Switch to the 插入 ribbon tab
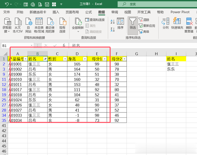Screen dimensions: 197x155 (x=56, y=12)
